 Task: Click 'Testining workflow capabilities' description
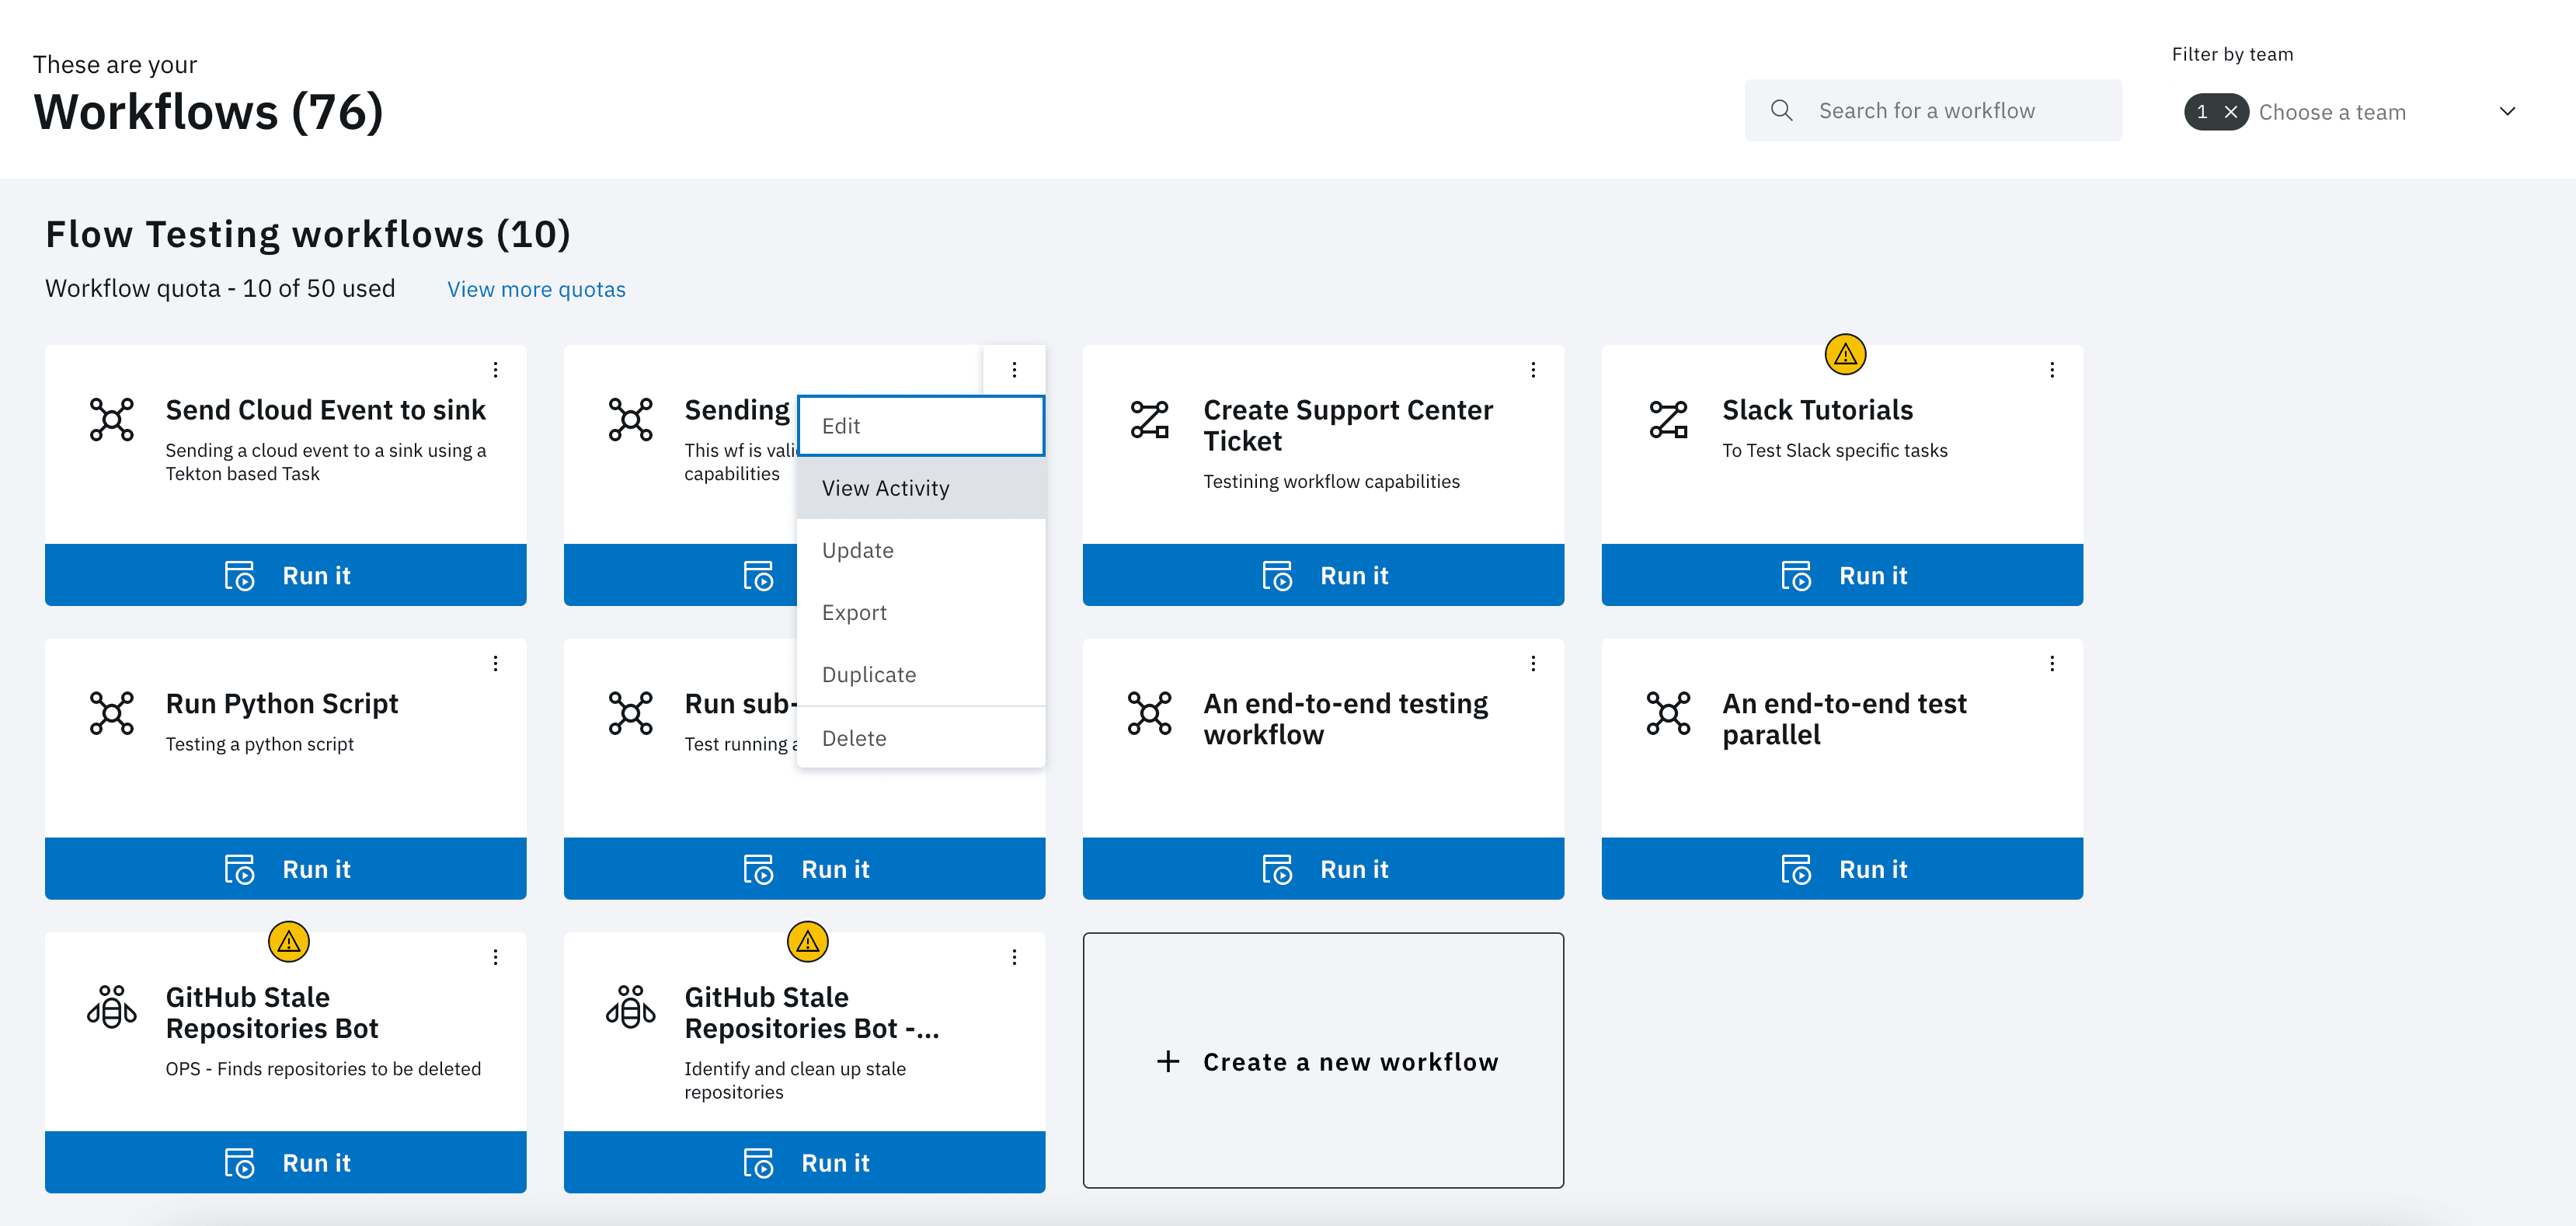click(1331, 482)
